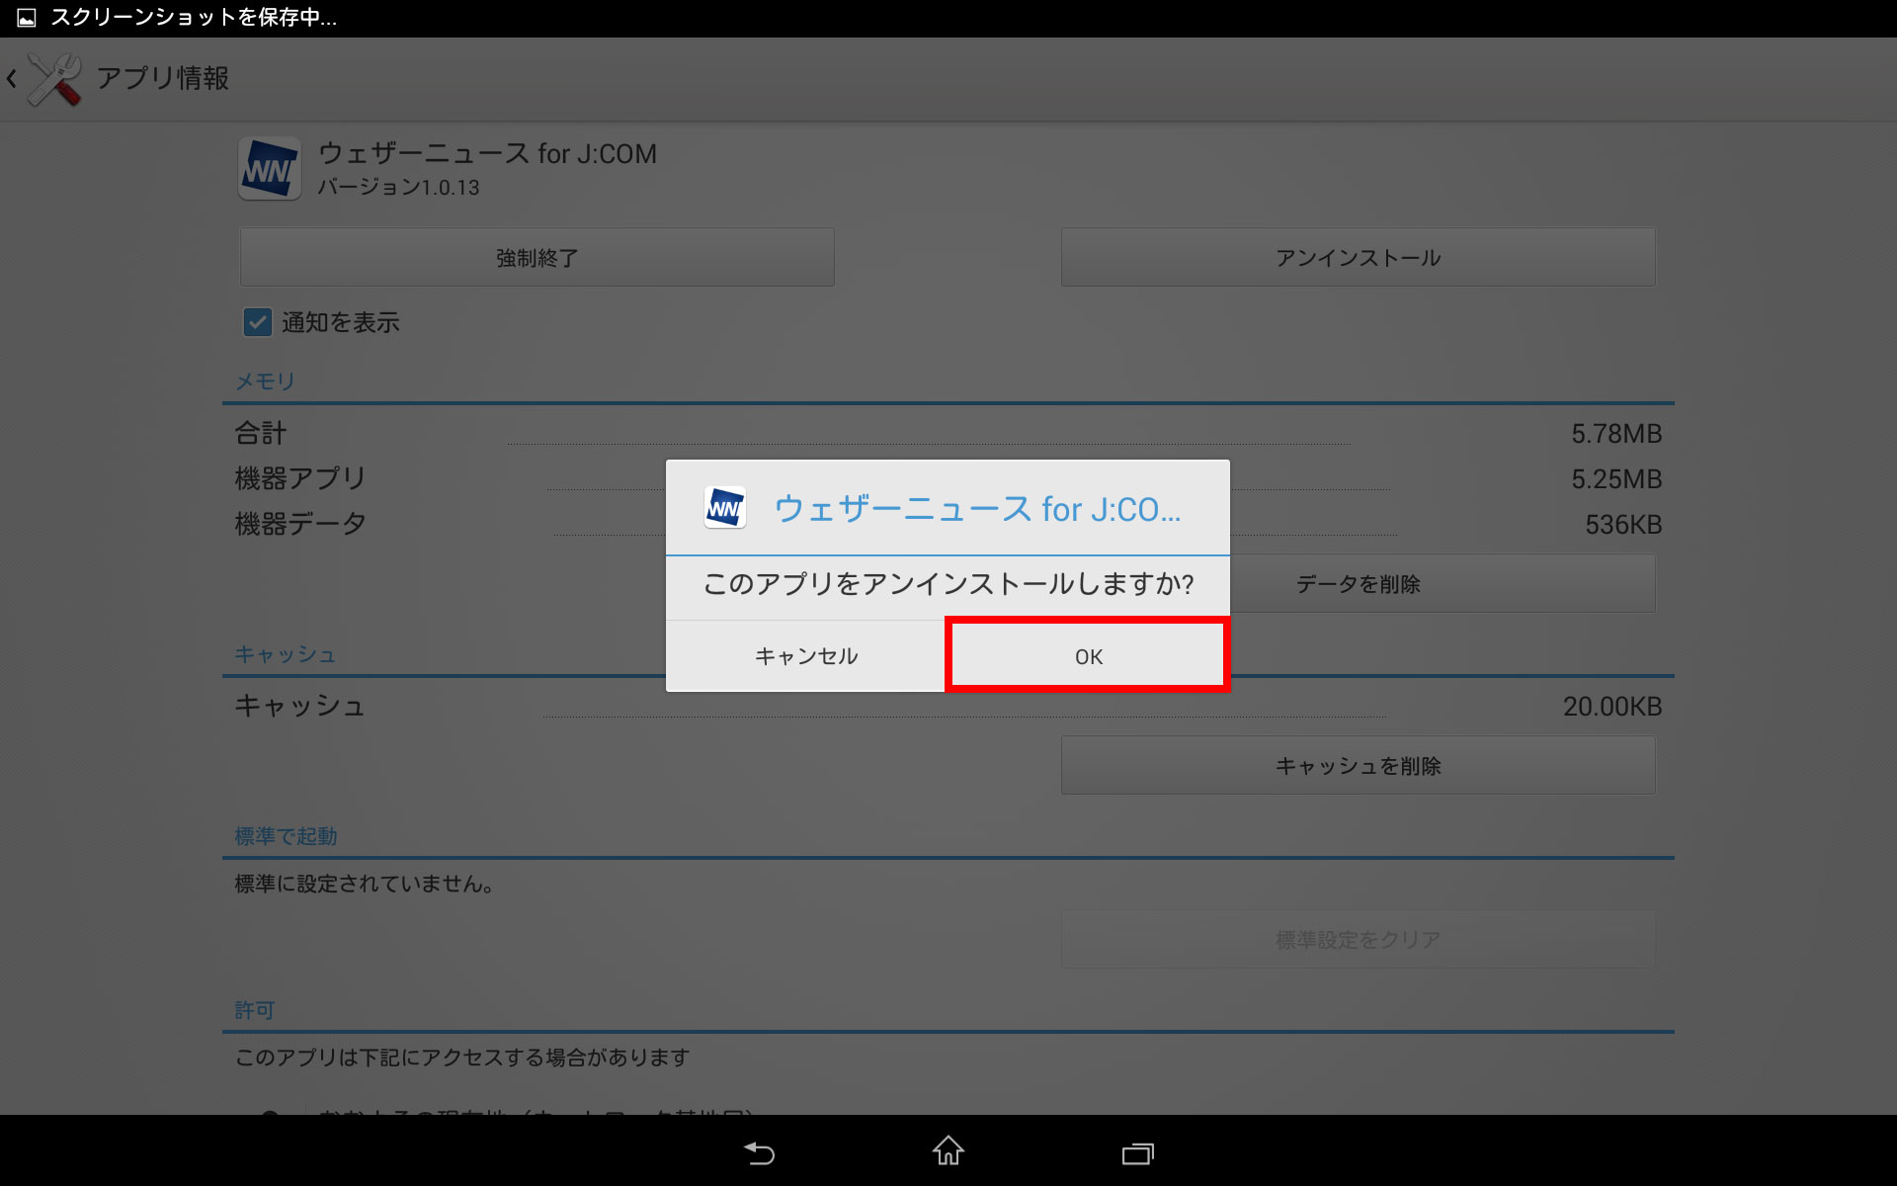The height and width of the screenshot is (1186, 1897).
Task: Go back using the chevron beside アプリ情報
Action: point(12,79)
